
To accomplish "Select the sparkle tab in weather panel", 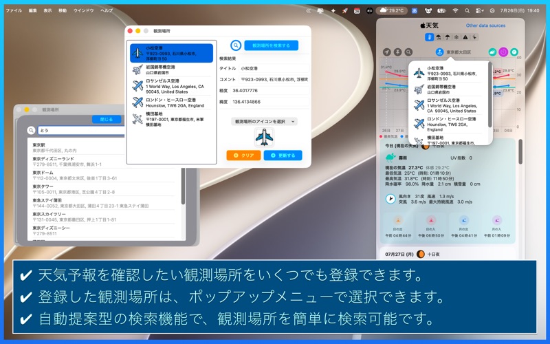I will coord(474,37).
